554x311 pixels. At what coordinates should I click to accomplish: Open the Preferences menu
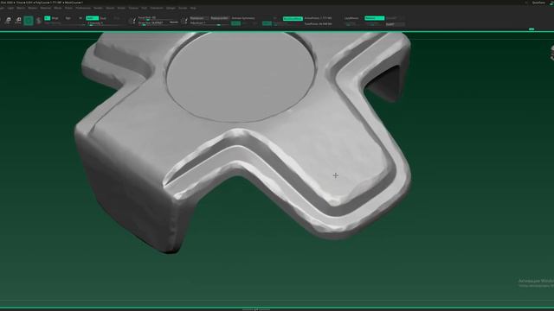coord(83,8)
